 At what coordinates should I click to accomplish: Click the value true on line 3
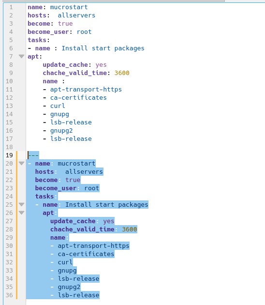65,24
